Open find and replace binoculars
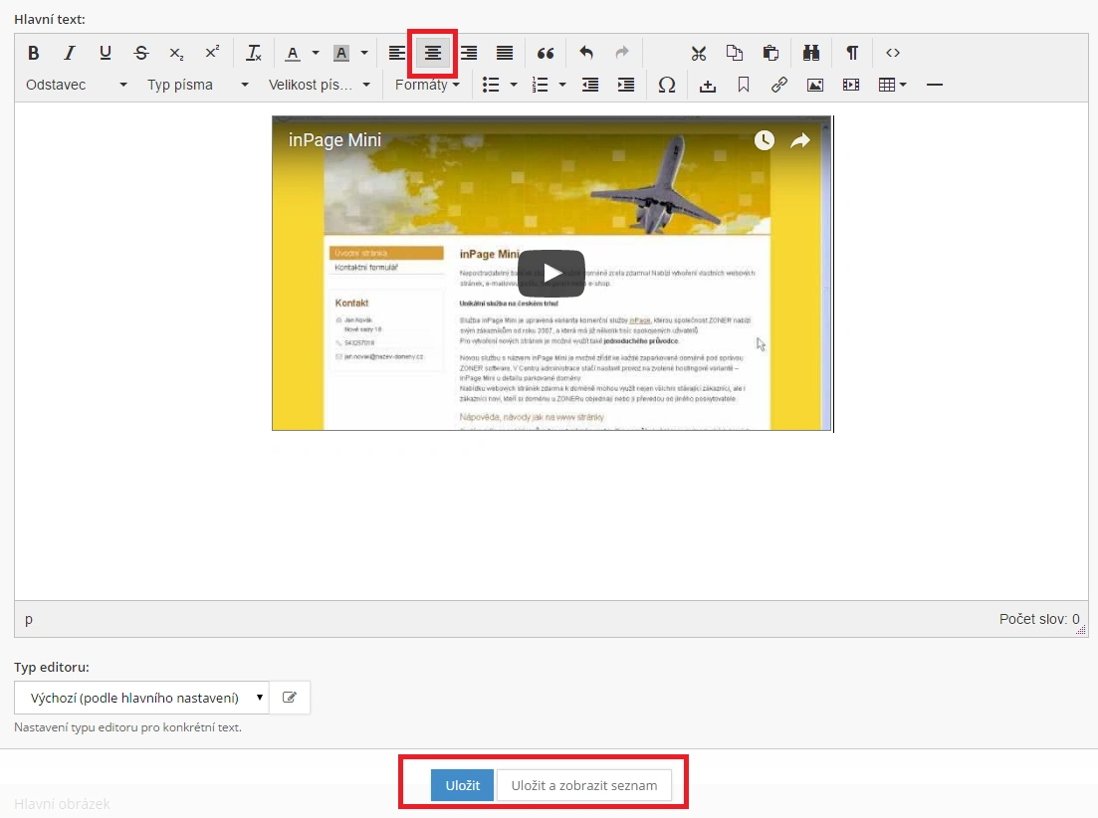 (811, 53)
